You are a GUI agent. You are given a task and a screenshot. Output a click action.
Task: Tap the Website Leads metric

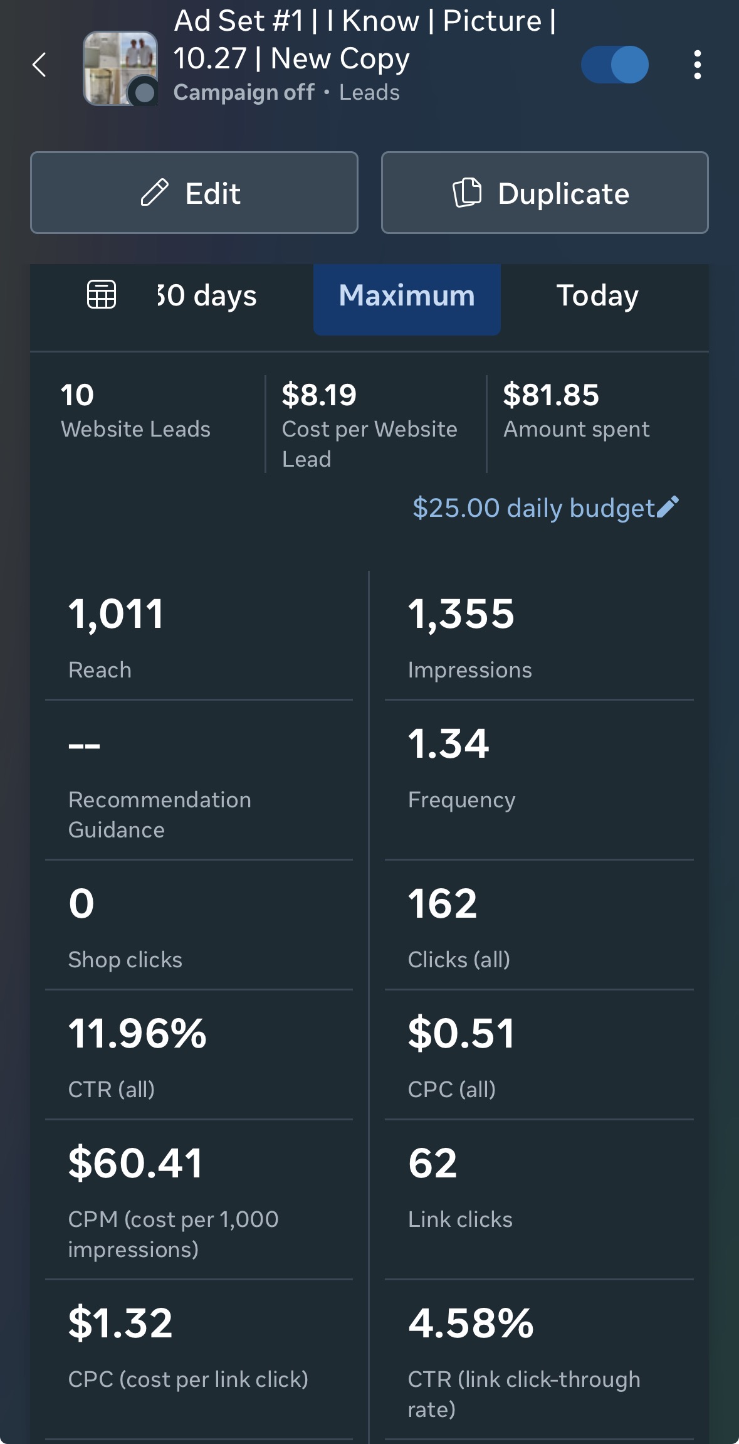click(135, 411)
